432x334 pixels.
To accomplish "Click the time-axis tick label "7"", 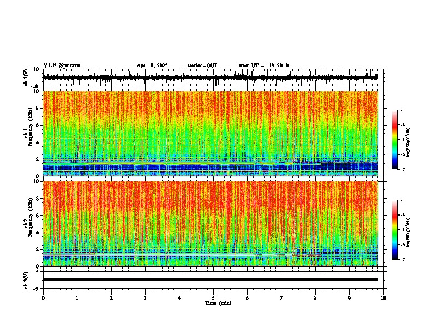I will click(281, 298).
